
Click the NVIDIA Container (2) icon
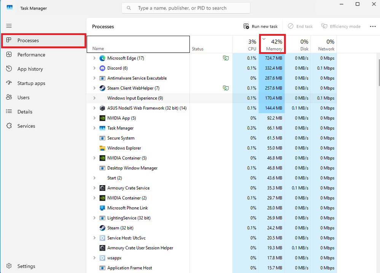102,198
